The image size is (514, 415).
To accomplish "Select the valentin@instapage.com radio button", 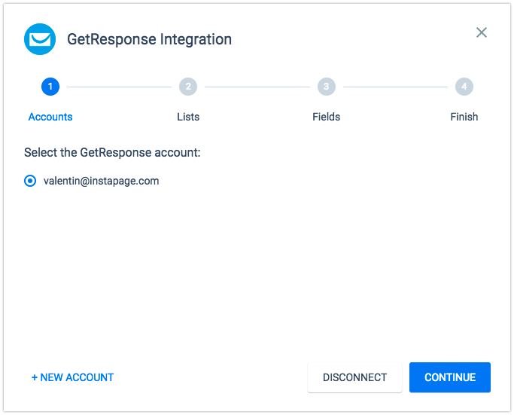I will (30, 181).
